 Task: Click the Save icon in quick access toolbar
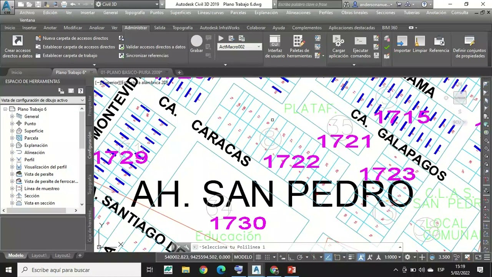[38, 4]
